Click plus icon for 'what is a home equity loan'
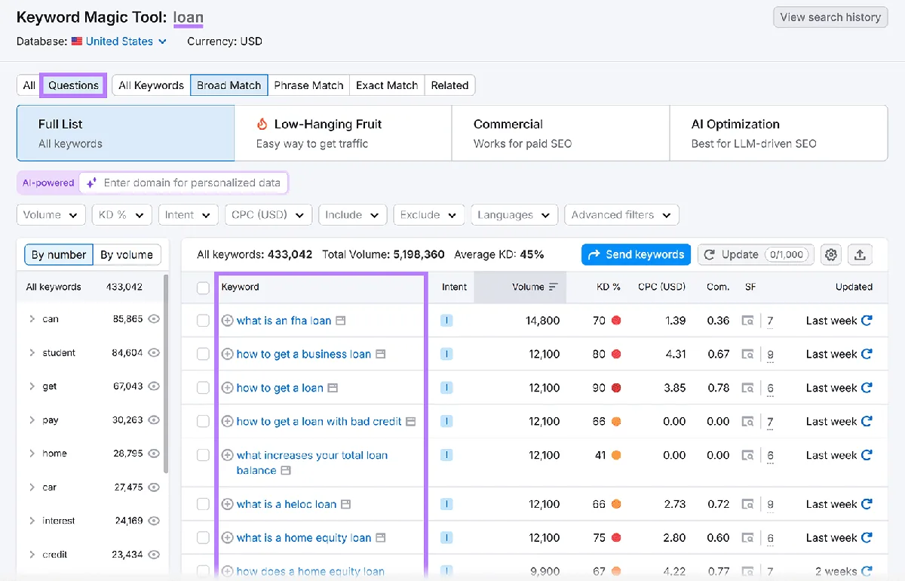The height and width of the screenshot is (581, 905). [x=227, y=538]
